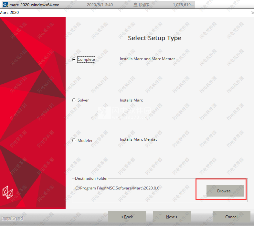
Task: Click the marc_2020_windows64.exe file icon
Action: click(5, 5)
